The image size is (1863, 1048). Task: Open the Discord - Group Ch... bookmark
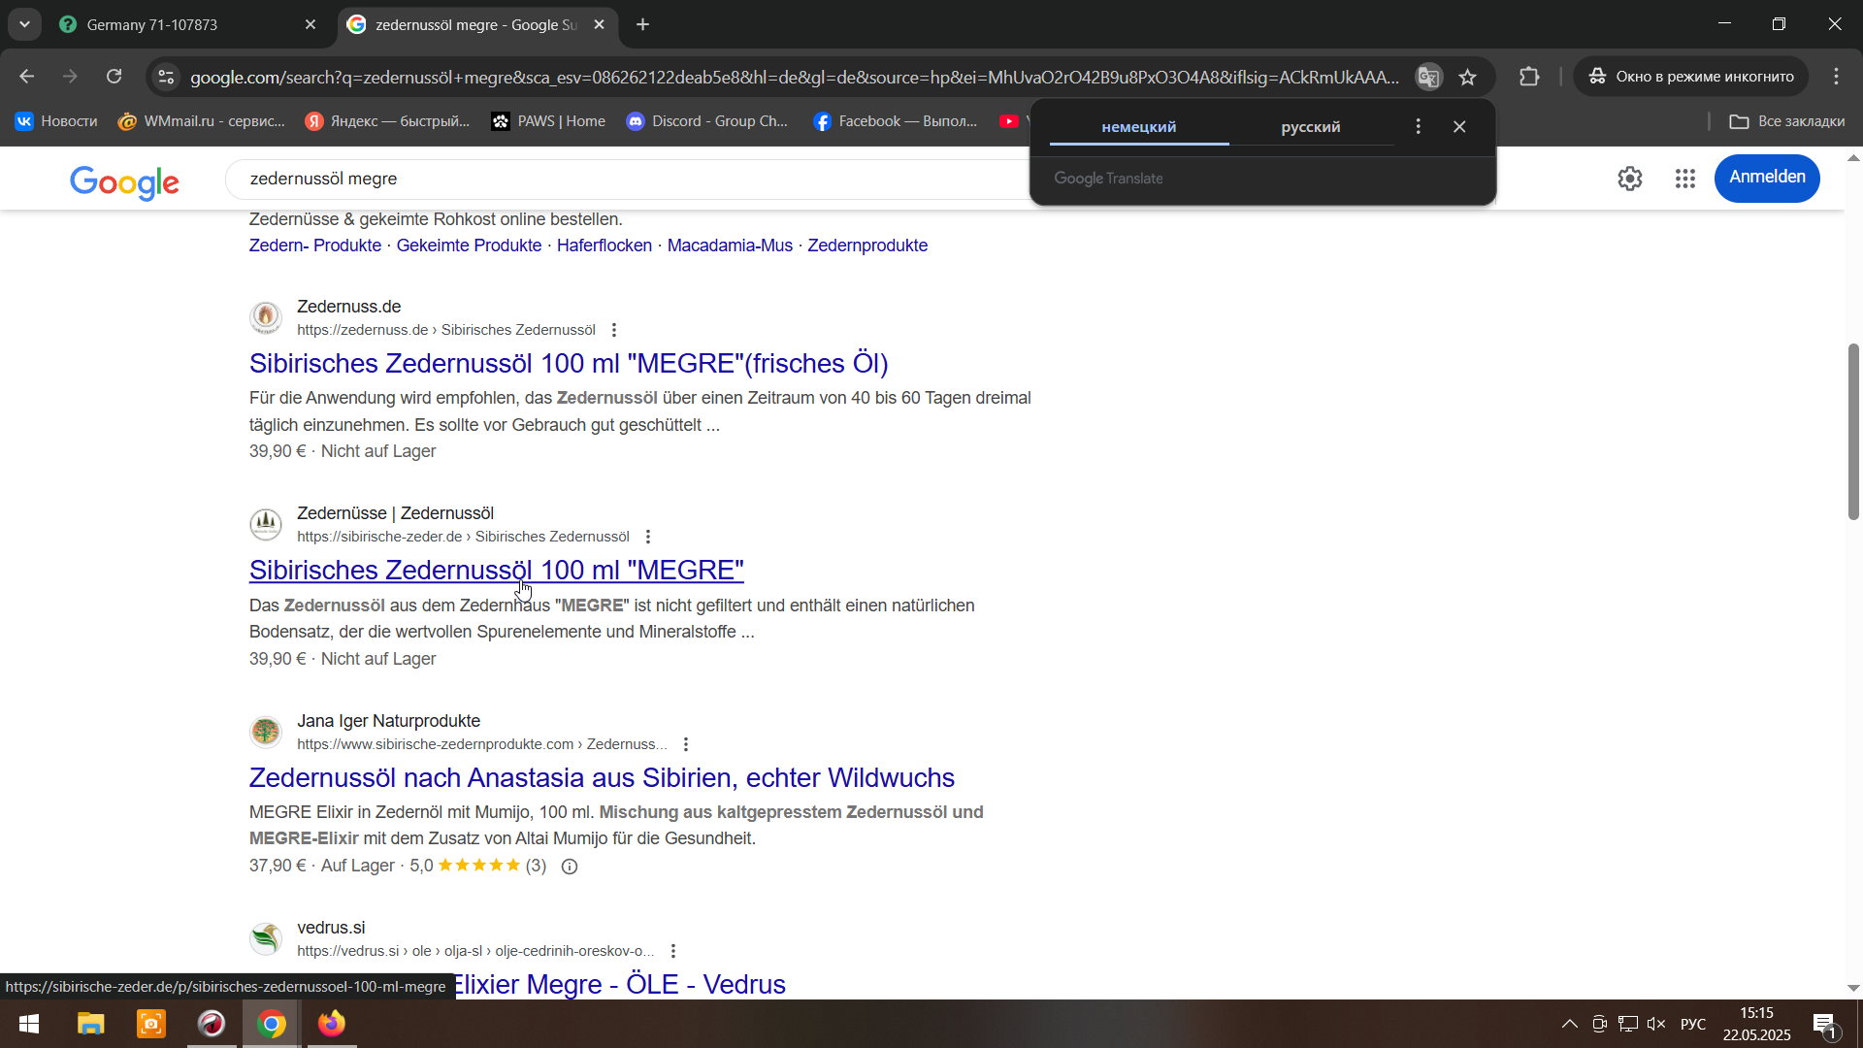[707, 121]
